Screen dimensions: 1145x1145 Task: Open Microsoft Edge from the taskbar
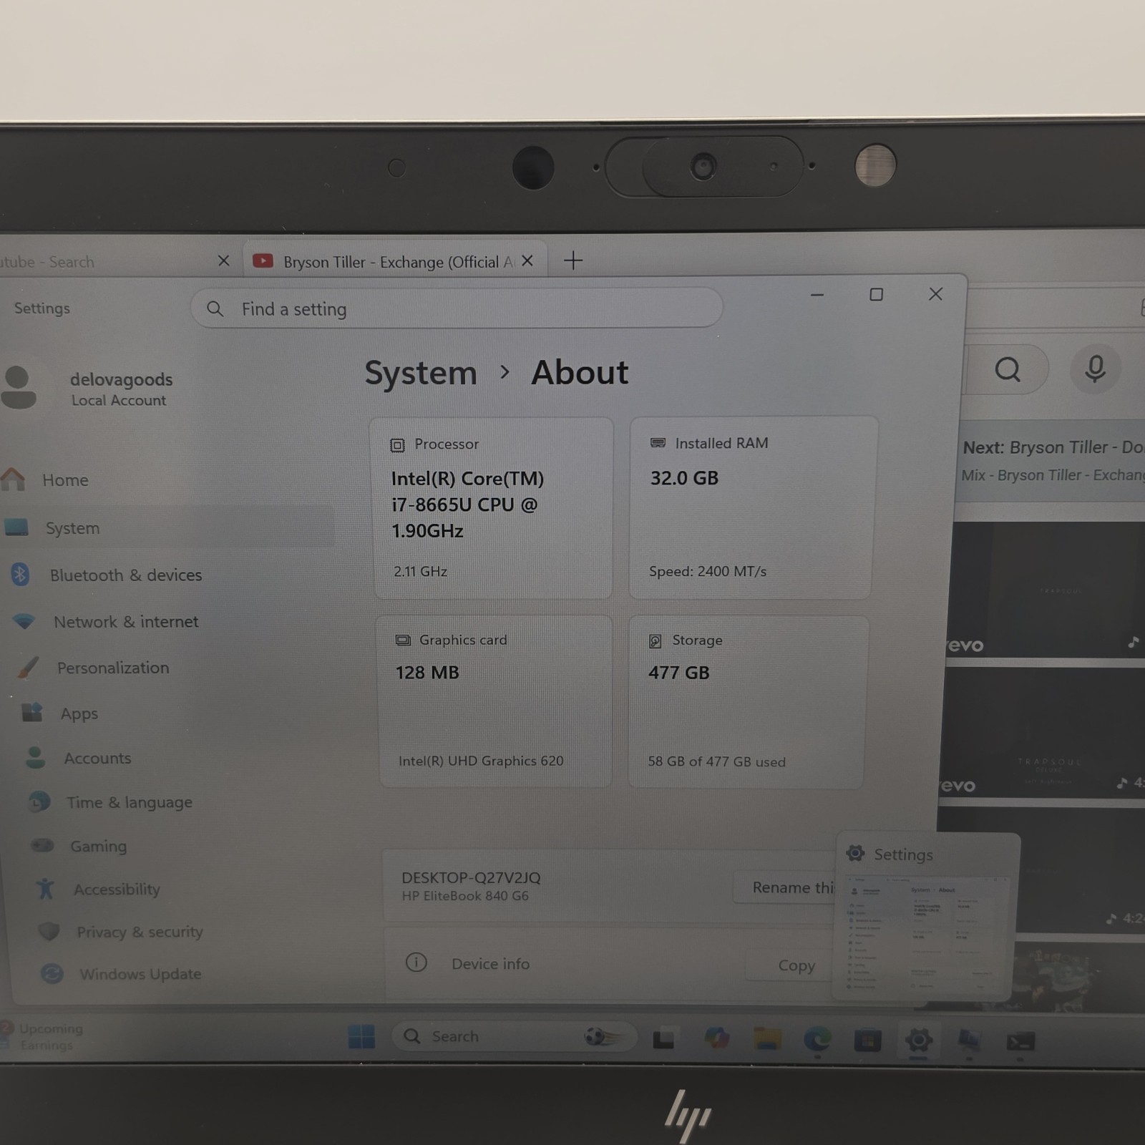[x=817, y=1038]
